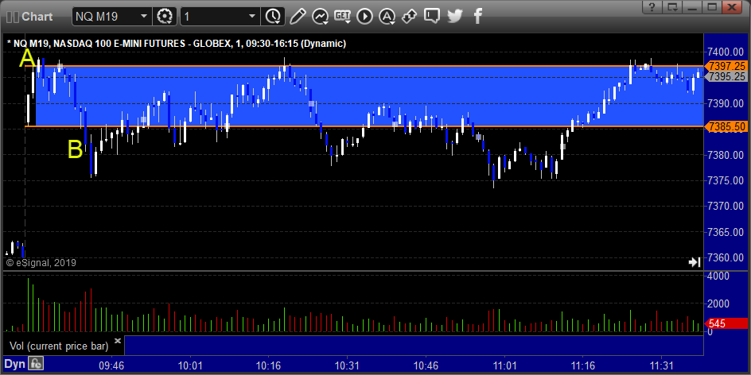751x375 pixels.
Task: Click the trade arrows icon in toolbar
Action: pos(409,16)
